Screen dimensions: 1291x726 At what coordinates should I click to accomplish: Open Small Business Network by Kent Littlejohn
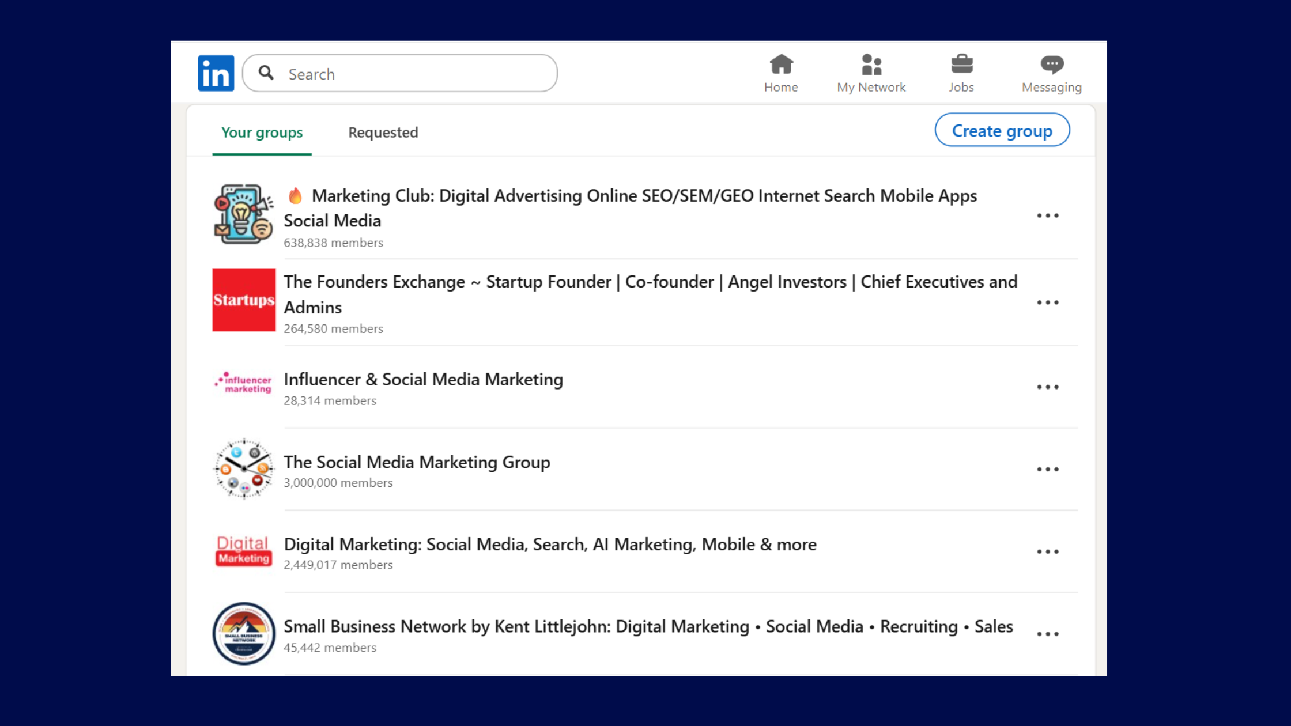648,627
